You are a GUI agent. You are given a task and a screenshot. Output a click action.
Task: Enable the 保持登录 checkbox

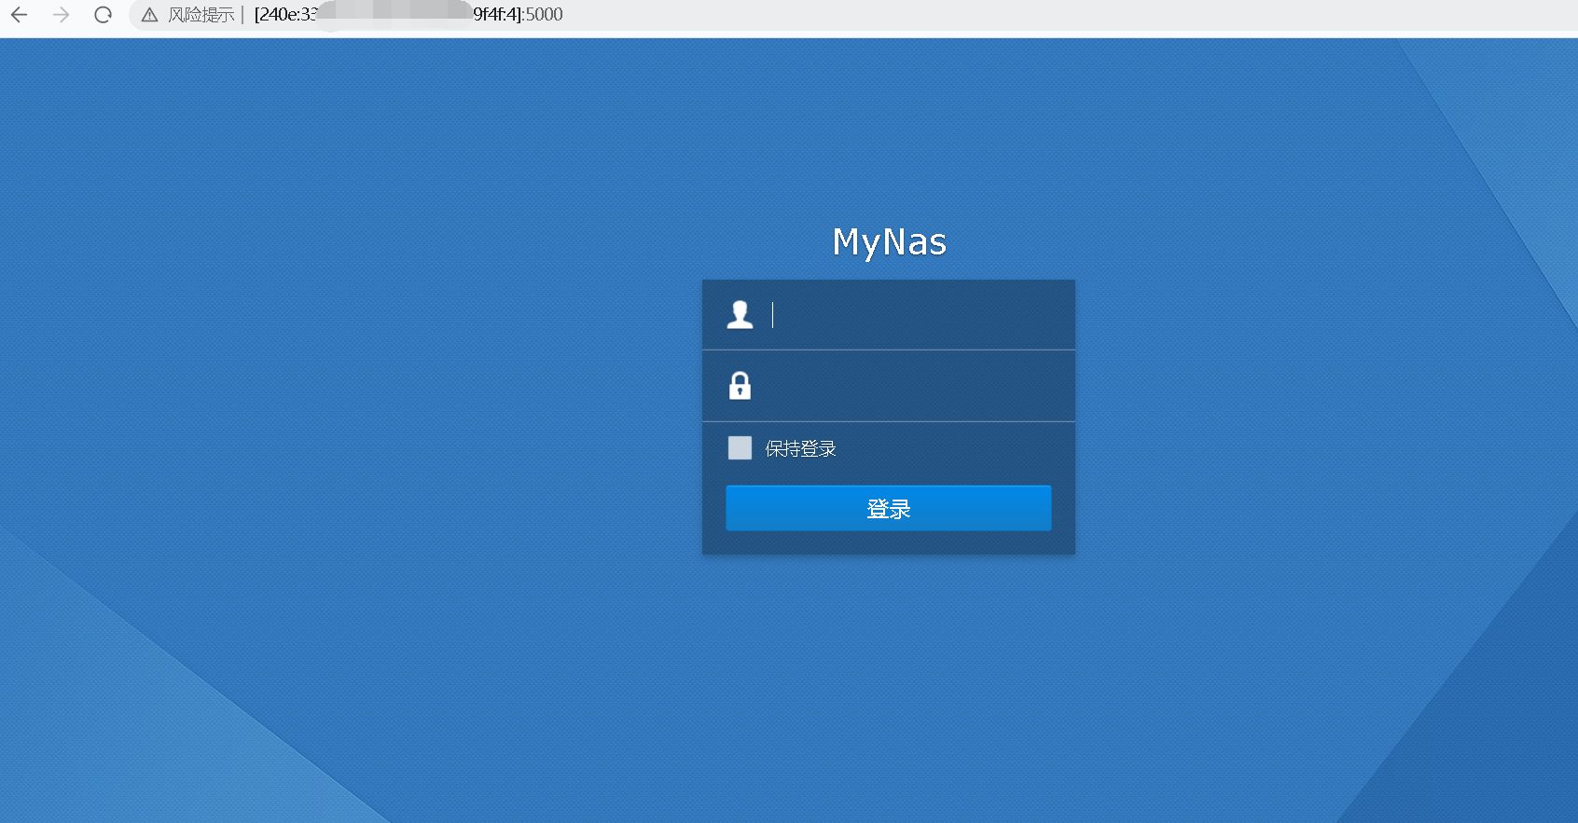740,448
